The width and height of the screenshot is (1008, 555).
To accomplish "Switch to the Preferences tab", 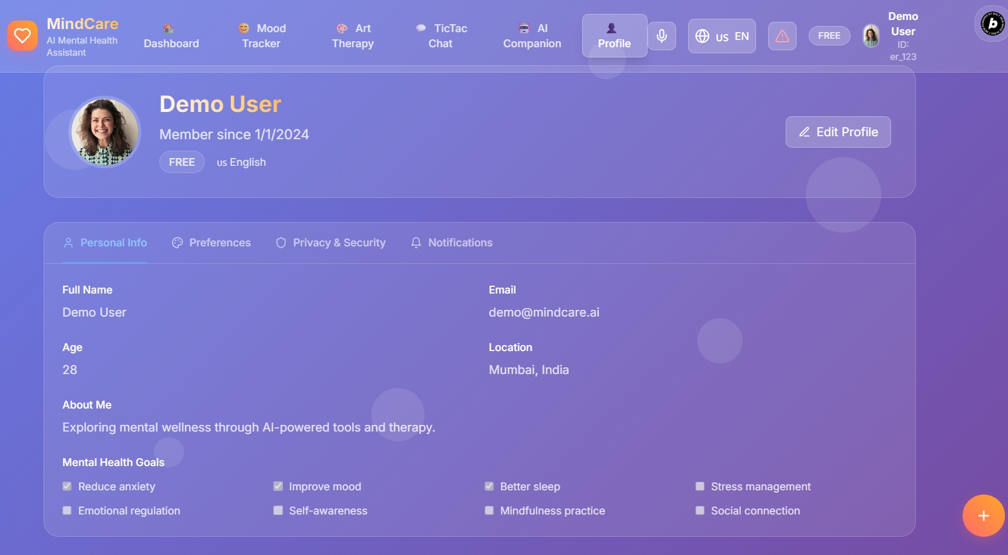I will (211, 243).
